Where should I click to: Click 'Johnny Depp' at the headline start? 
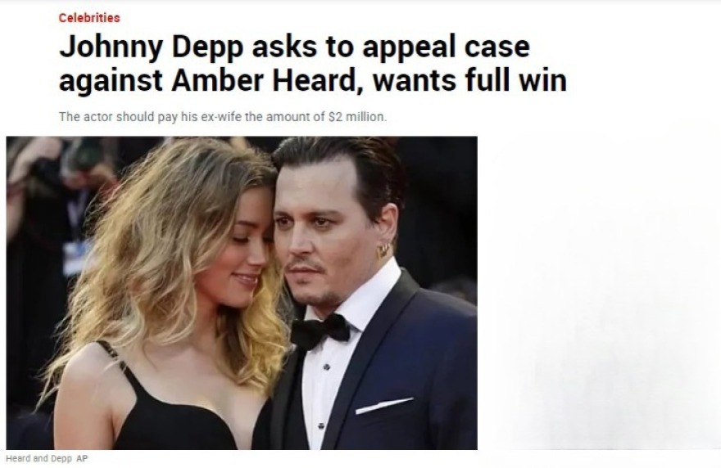[151, 47]
